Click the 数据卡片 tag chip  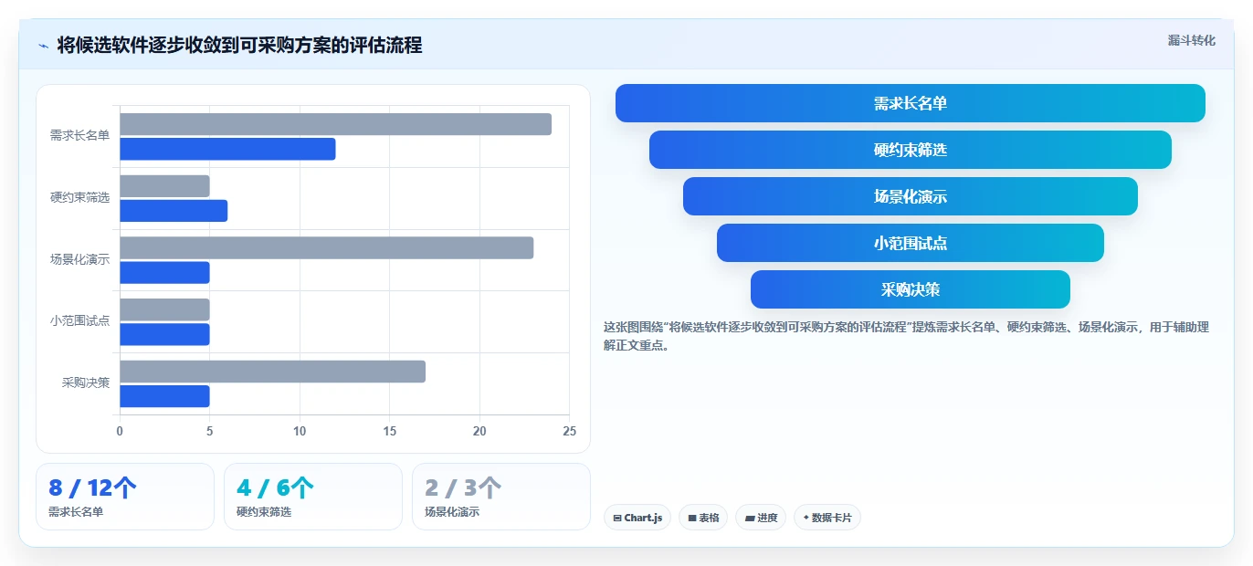[827, 518]
